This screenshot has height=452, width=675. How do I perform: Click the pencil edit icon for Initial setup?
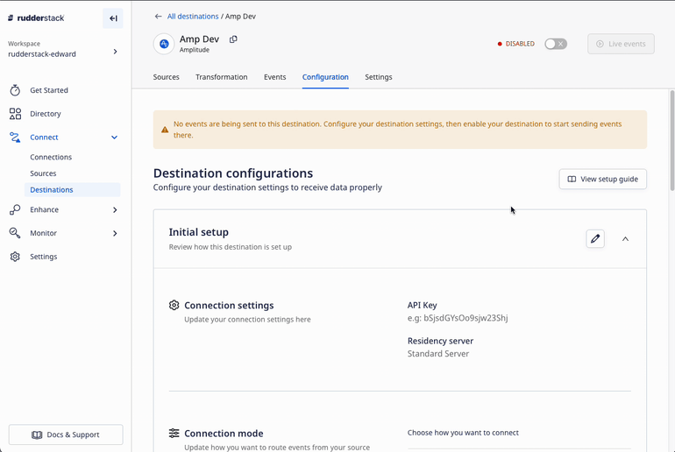(595, 238)
